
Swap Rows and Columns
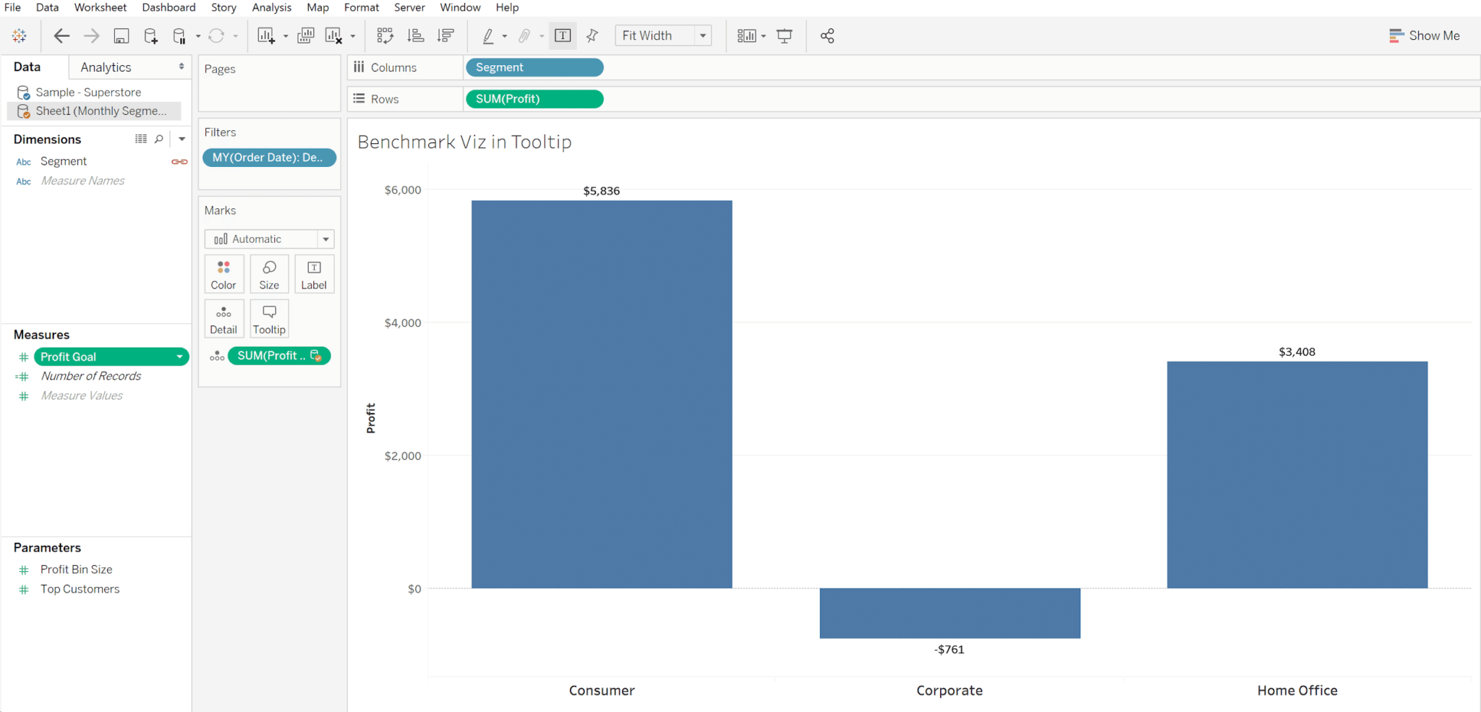coord(385,35)
